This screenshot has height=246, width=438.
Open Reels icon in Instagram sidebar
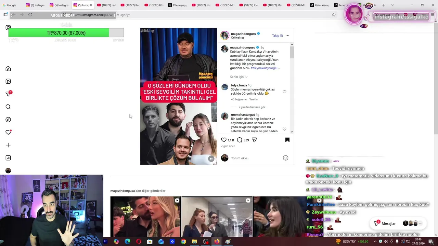(8, 81)
